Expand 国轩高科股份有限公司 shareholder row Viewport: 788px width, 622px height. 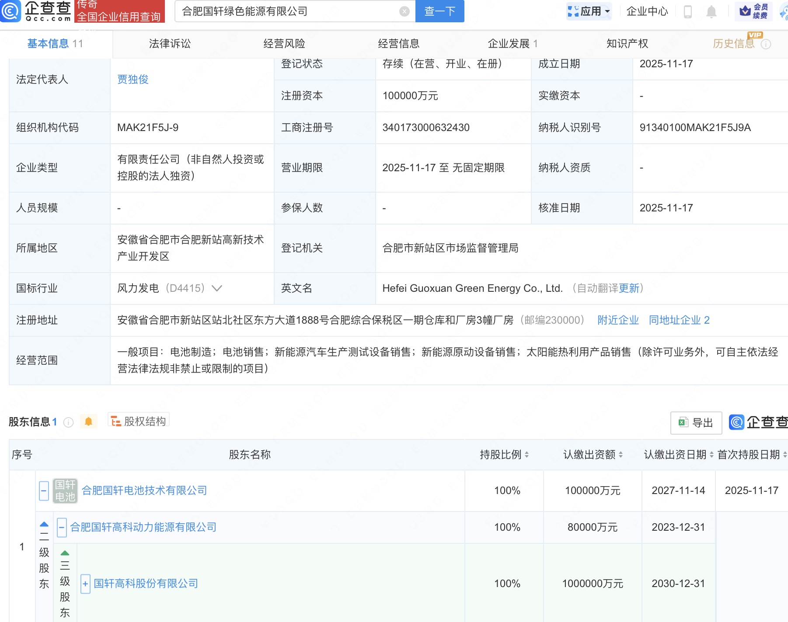click(x=85, y=584)
